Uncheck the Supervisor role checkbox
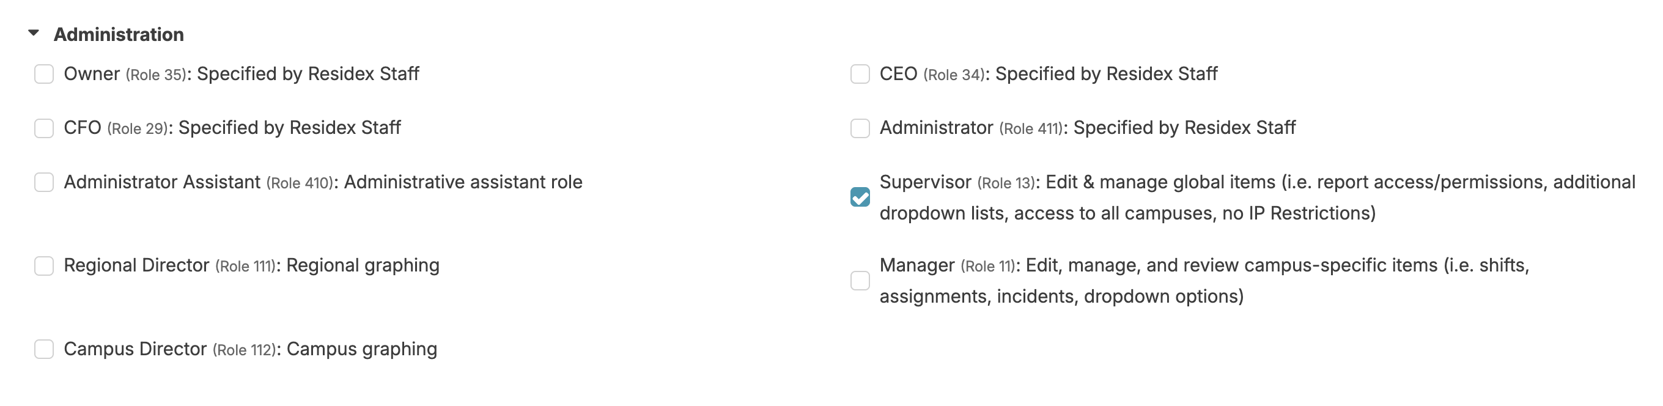The width and height of the screenshot is (1663, 406). (x=860, y=197)
